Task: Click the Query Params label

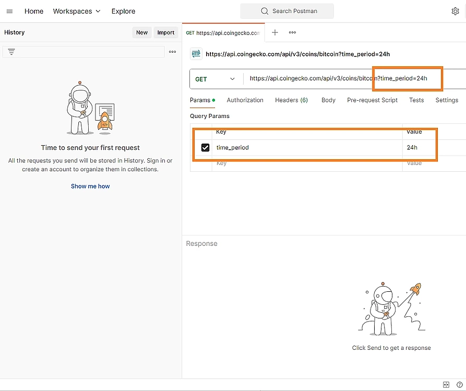Action: pos(210,116)
